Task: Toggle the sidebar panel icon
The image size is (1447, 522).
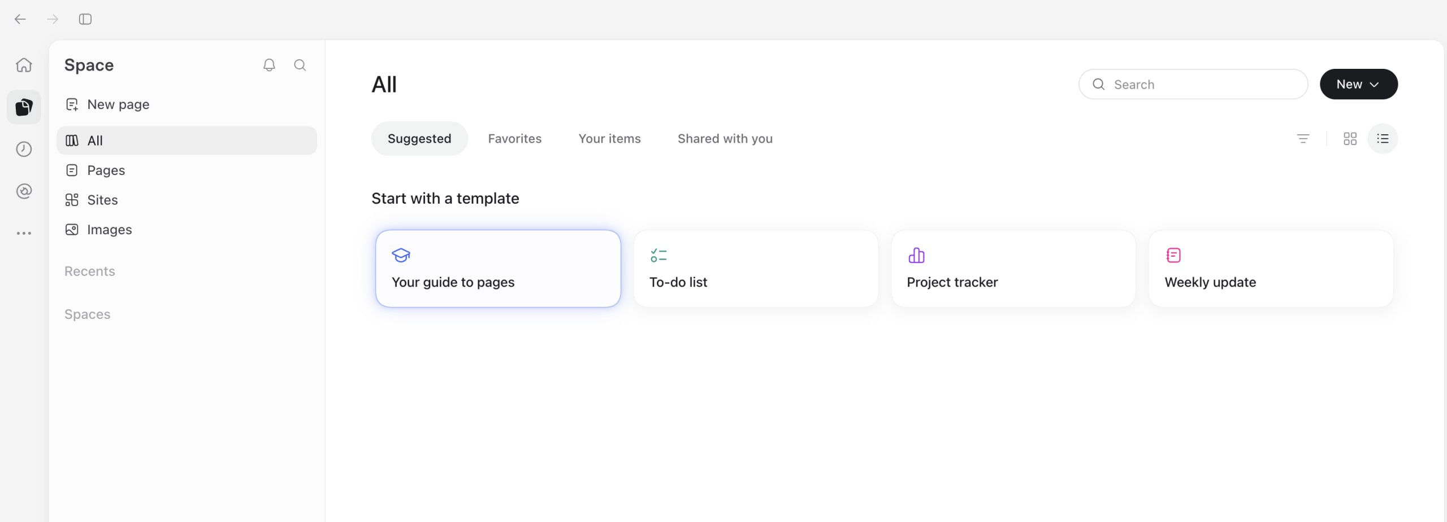Action: 85,19
